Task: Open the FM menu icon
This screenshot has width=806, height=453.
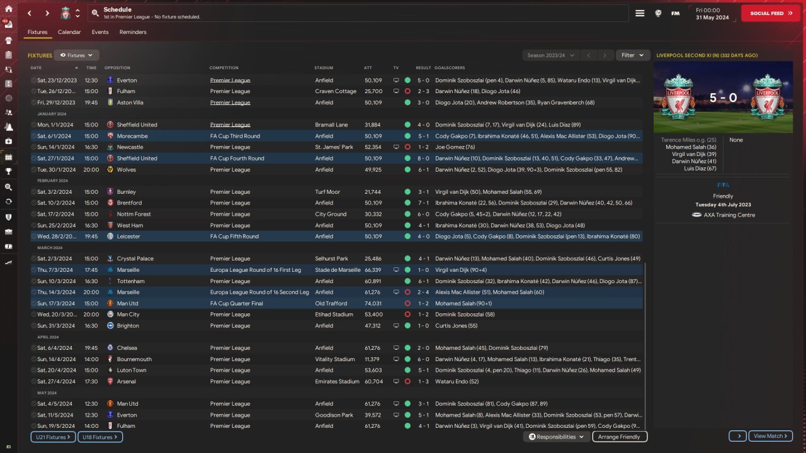Action: click(x=676, y=13)
